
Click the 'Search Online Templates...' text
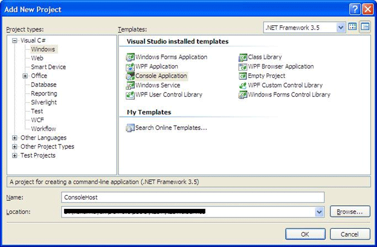tap(171, 128)
